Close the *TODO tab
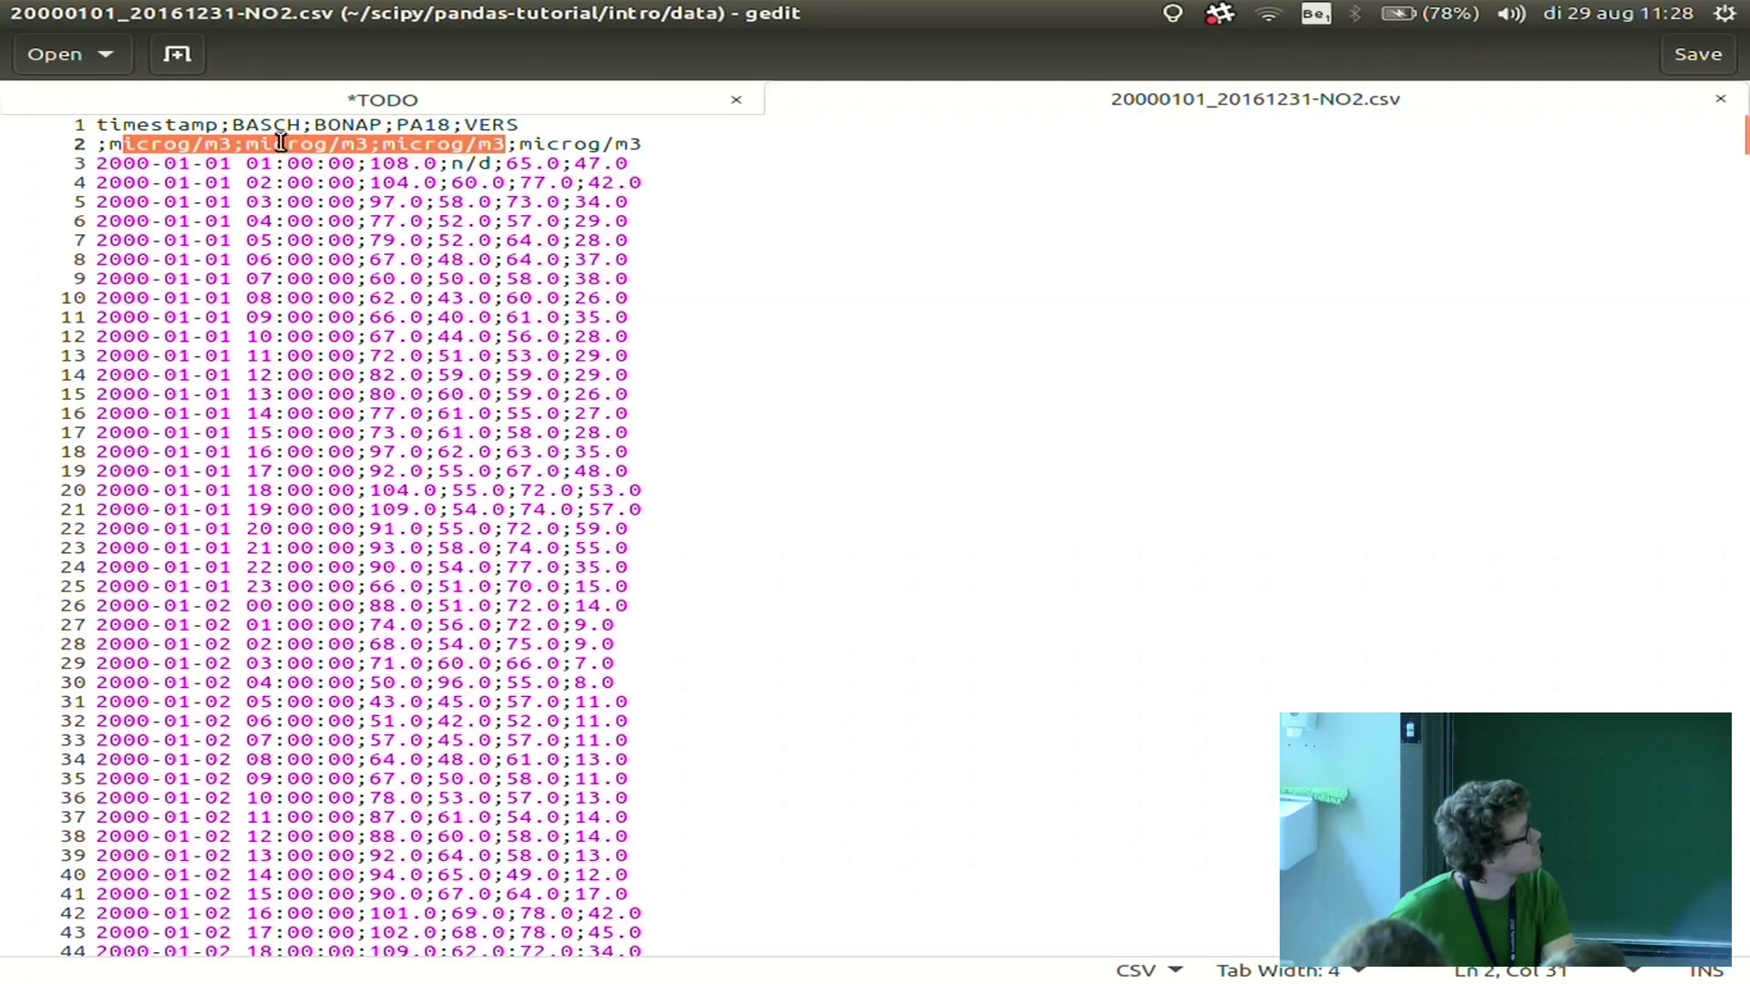The image size is (1750, 984). click(736, 99)
